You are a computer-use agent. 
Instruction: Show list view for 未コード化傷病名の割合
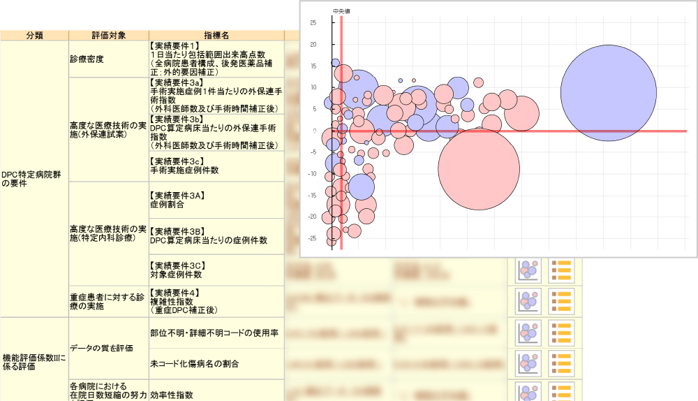(x=561, y=363)
